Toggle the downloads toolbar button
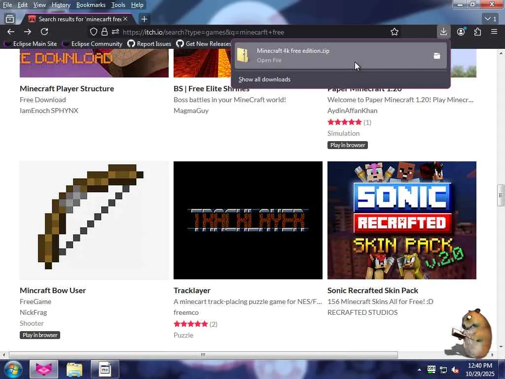This screenshot has height=379, width=505. (x=443, y=32)
